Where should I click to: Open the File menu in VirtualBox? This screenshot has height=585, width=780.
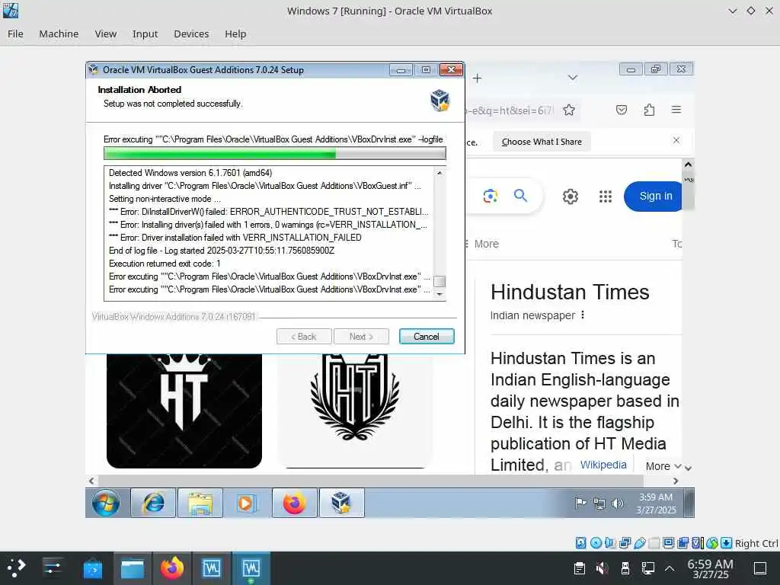coord(15,34)
